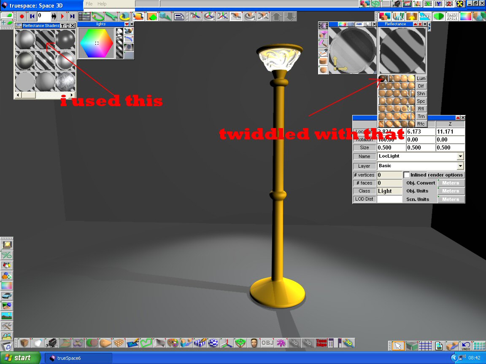The image size is (486, 364).
Task: Select the green wrench tool icon
Action: (111, 16)
